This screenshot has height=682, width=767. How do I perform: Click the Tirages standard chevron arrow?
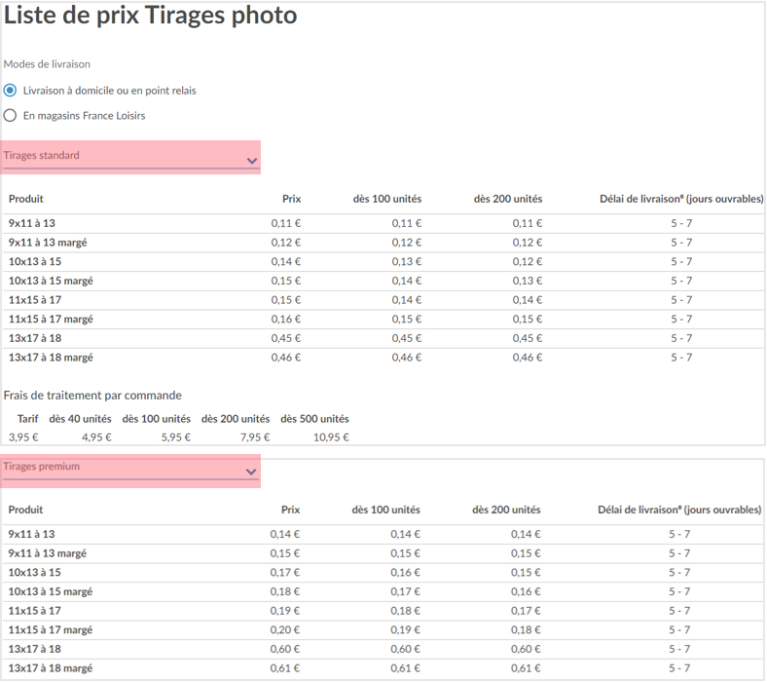click(x=252, y=161)
